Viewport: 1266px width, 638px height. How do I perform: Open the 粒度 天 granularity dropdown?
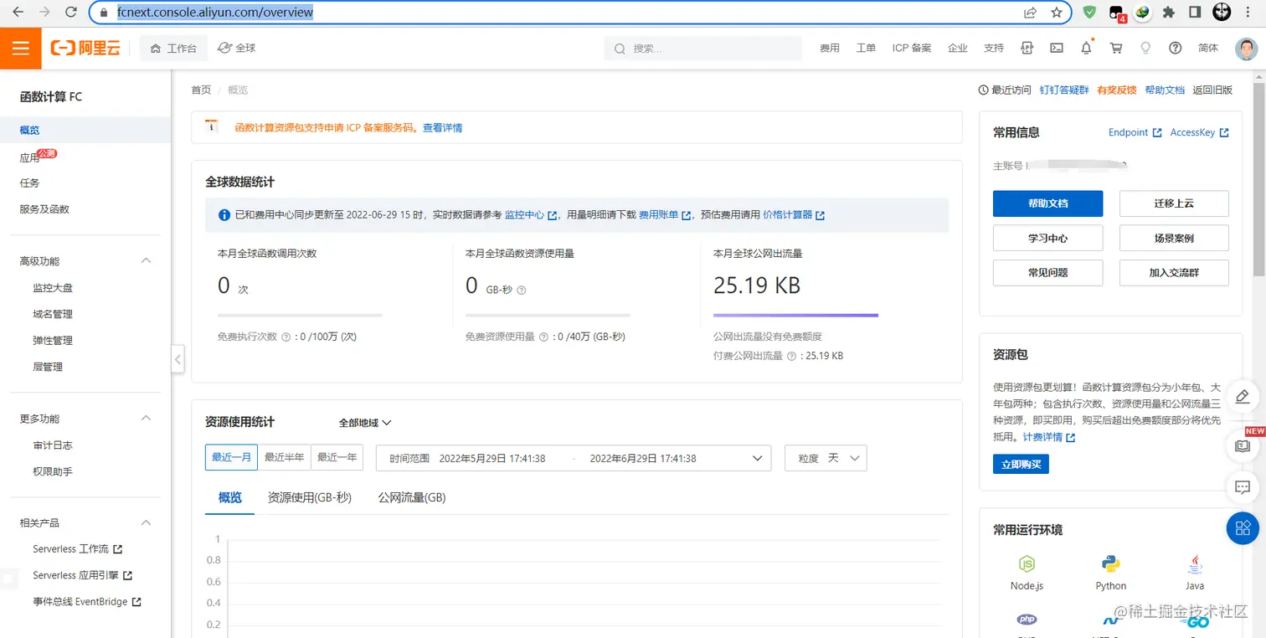[826, 458]
